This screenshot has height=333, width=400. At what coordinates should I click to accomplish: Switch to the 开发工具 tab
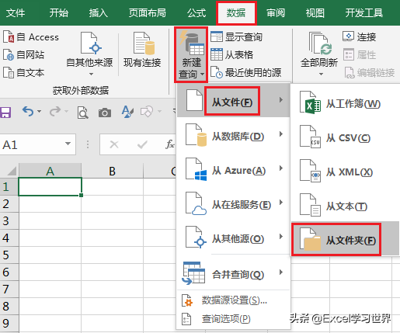point(364,12)
